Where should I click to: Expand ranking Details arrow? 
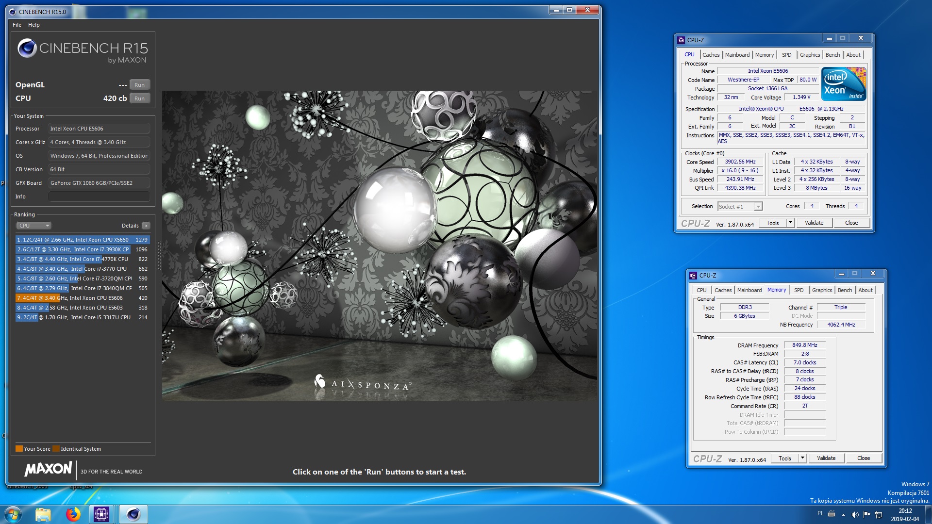[146, 226]
